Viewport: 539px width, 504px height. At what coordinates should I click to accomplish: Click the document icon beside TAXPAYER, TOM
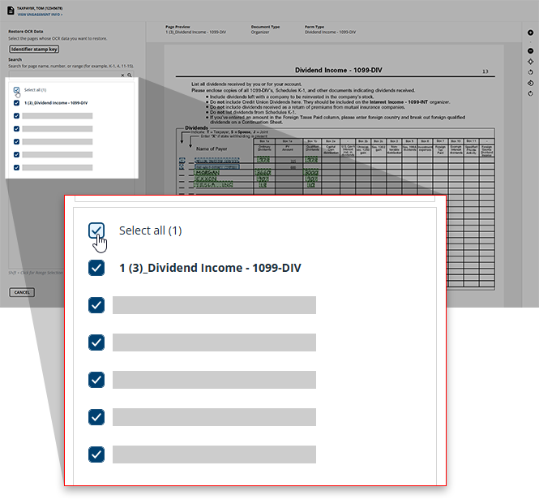(10, 11)
